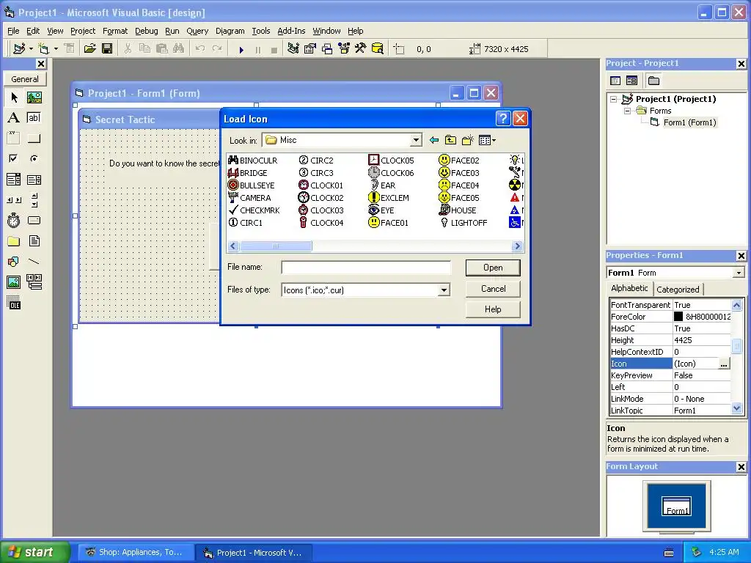Click the Properties list scroll down arrow
This screenshot has width=751, height=563.
click(x=736, y=408)
